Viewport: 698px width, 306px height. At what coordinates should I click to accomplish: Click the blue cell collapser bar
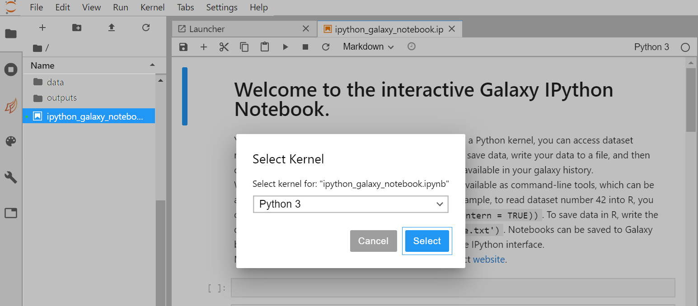(x=185, y=96)
